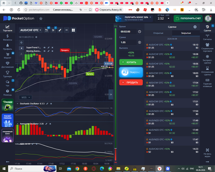Viewport: 215px width, 172px height.
Task: Click the lightning quick-trade icon on chart
Action: [21, 43]
